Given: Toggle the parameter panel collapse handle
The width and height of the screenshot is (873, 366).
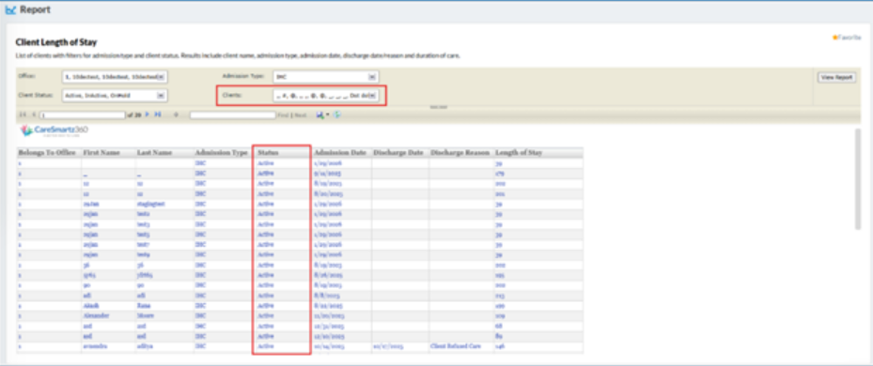Looking at the screenshot, I should (x=438, y=106).
